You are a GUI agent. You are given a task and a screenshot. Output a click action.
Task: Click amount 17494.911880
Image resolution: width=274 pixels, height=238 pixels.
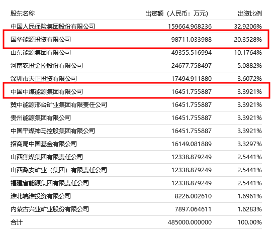pos(192,79)
